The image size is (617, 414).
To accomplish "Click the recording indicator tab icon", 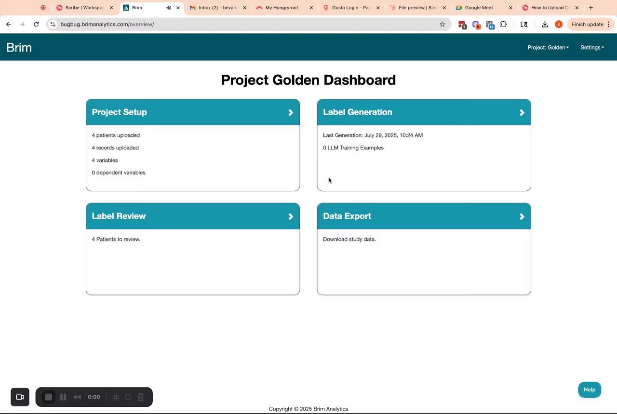I will (x=43, y=8).
